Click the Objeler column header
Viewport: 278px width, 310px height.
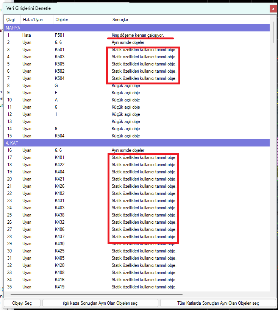click(x=62, y=20)
